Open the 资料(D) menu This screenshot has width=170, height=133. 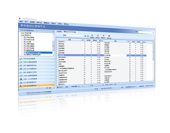click(x=39, y=23)
